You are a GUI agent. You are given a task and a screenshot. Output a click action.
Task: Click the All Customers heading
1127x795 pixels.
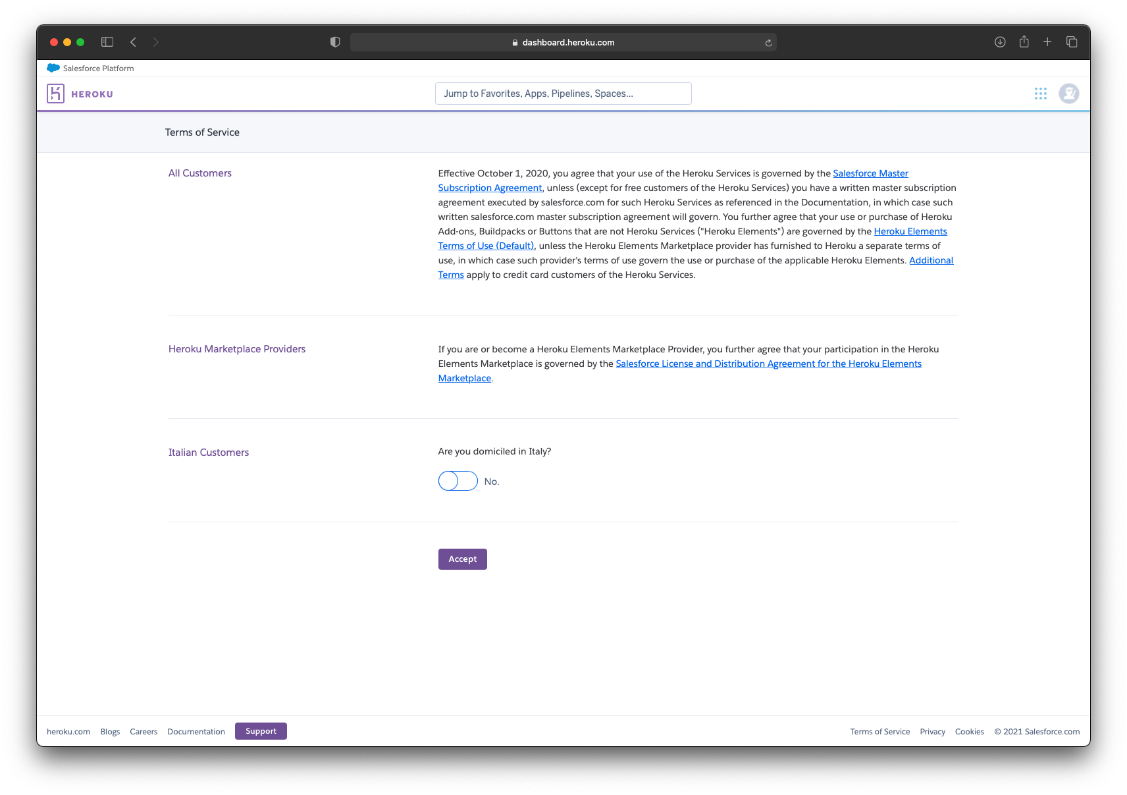[200, 173]
